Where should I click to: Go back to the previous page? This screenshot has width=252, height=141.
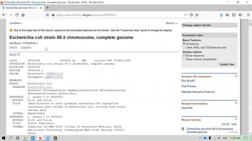[x=4, y=15]
